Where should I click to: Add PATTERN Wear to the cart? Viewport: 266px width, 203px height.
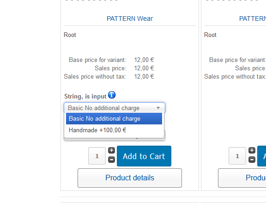[x=144, y=156]
